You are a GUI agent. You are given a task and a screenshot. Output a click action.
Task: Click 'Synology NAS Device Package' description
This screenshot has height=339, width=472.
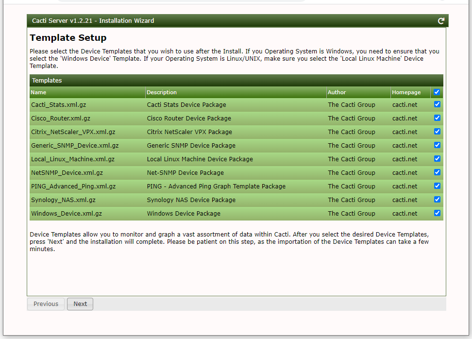(191, 200)
